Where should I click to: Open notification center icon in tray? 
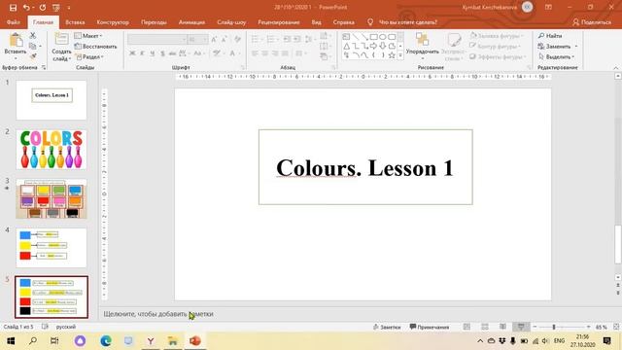click(x=606, y=341)
